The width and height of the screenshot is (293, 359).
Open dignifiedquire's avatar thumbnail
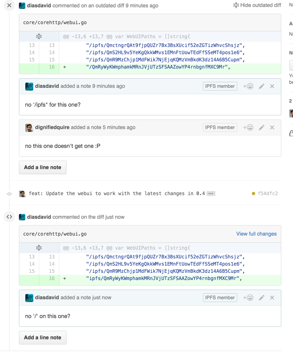tap(29, 127)
